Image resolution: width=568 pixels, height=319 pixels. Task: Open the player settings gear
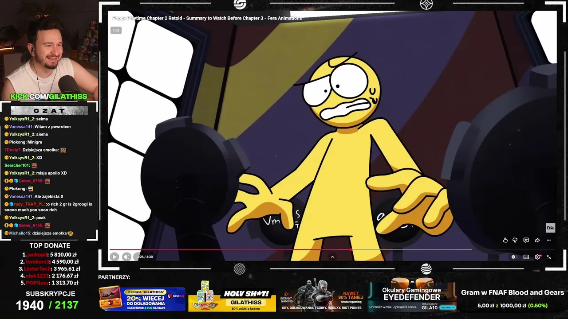[x=537, y=257]
